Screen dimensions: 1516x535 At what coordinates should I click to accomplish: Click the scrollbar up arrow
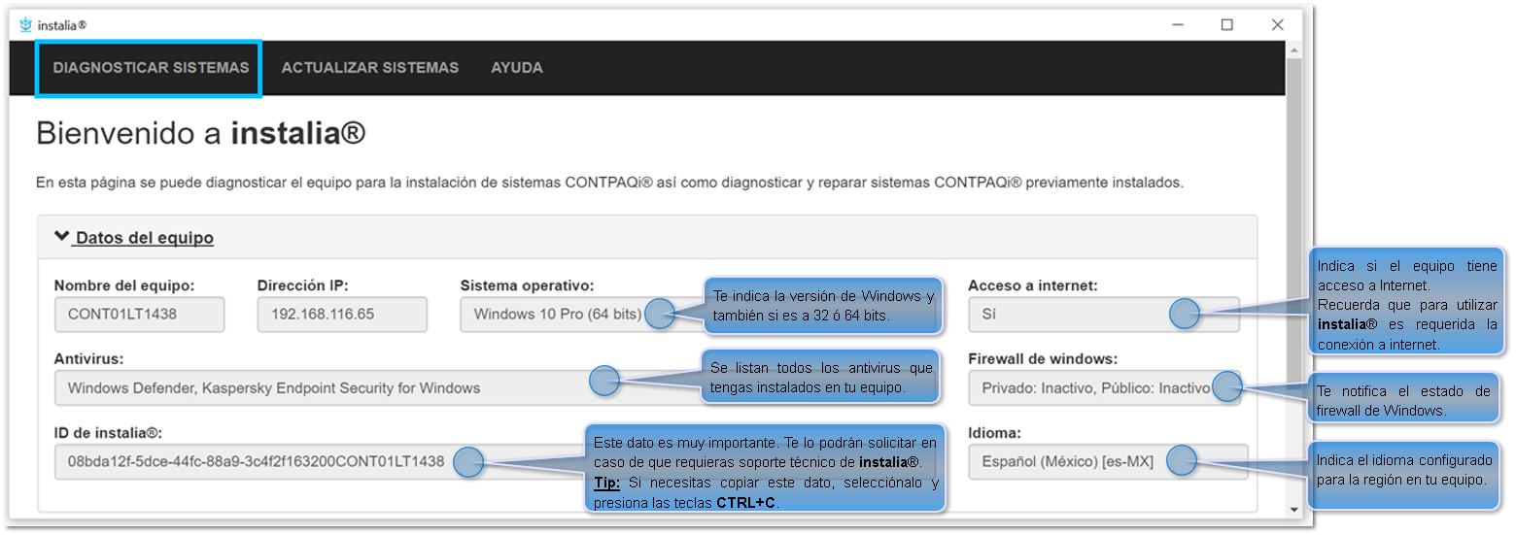(1293, 50)
